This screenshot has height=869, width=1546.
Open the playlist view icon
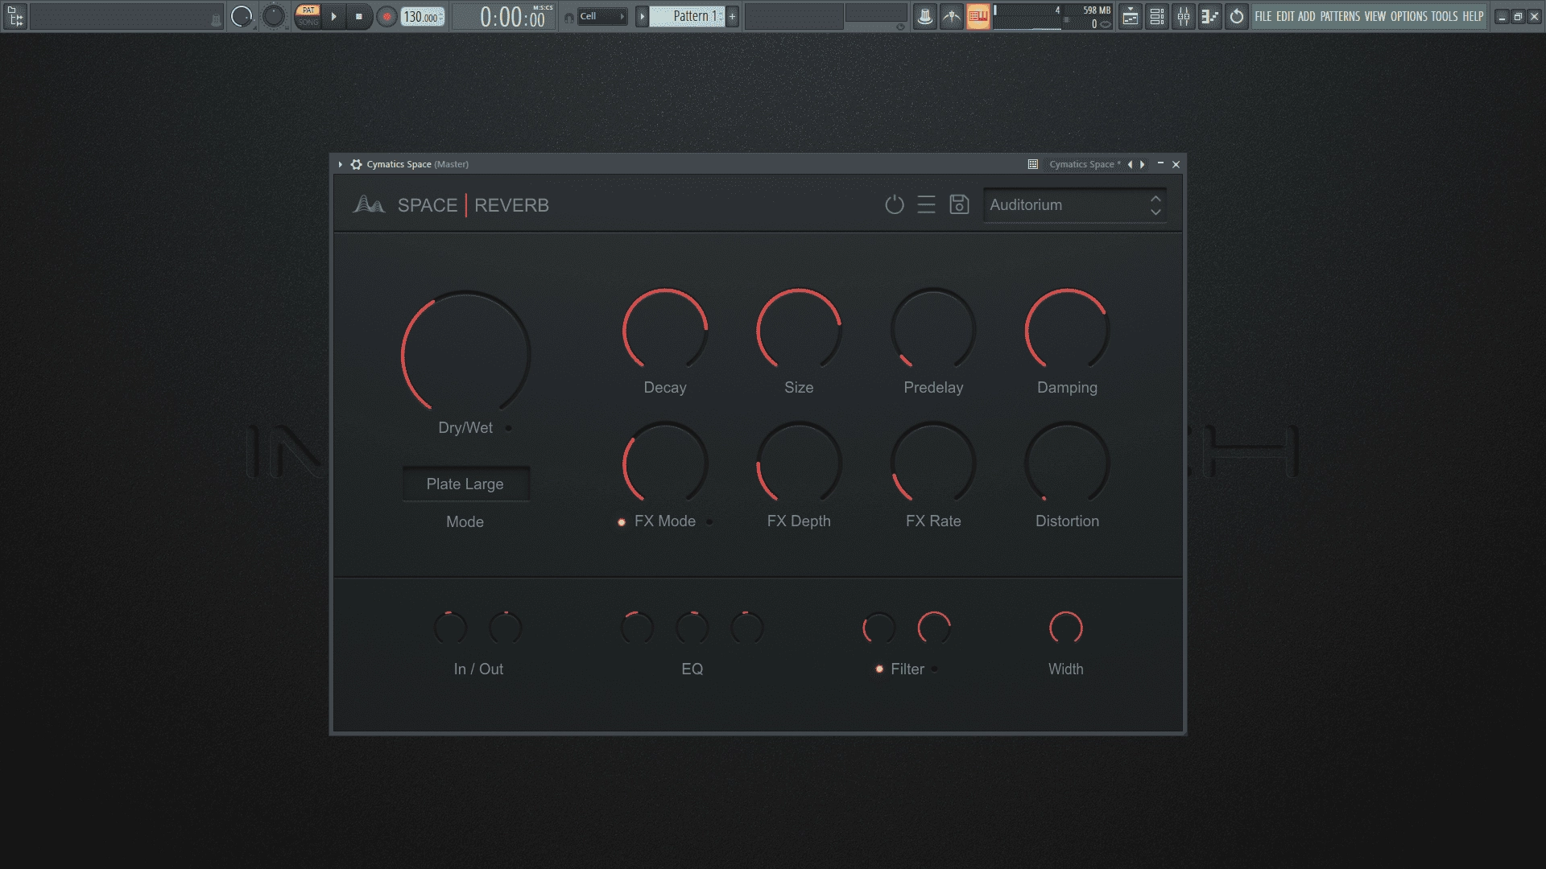[x=1131, y=16]
